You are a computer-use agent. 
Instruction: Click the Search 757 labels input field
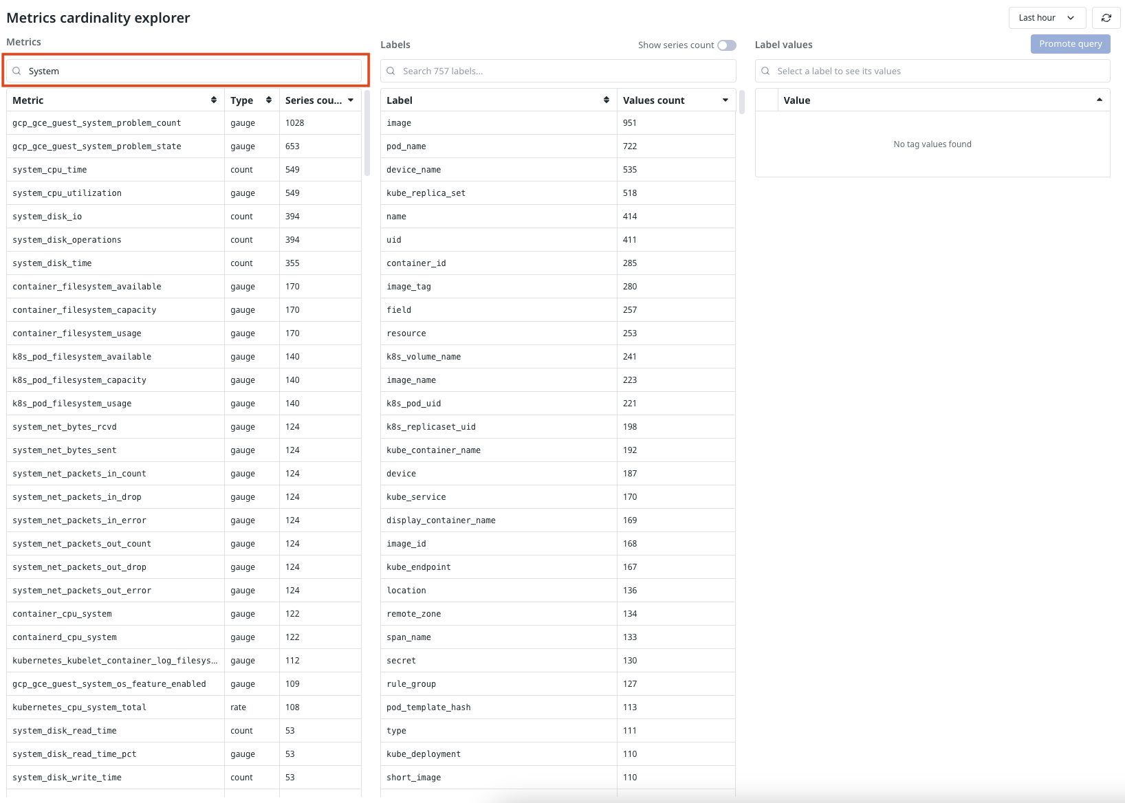557,71
